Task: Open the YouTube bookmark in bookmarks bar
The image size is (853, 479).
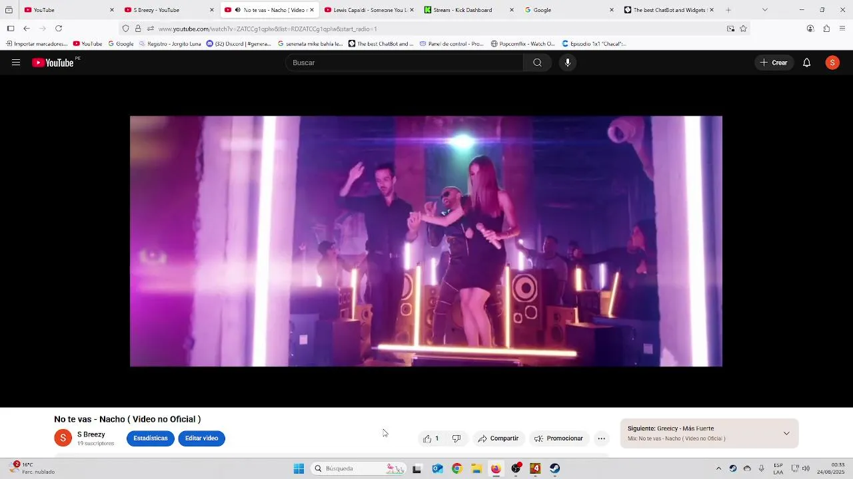Action: (x=87, y=44)
